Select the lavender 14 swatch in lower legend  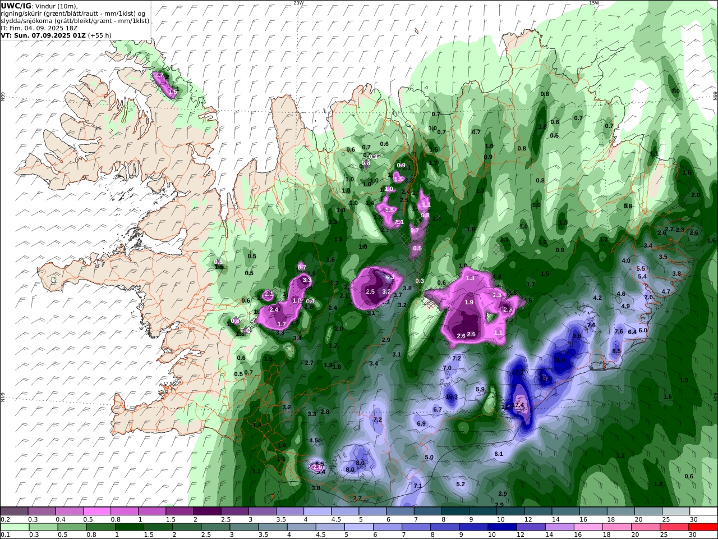pos(560,527)
